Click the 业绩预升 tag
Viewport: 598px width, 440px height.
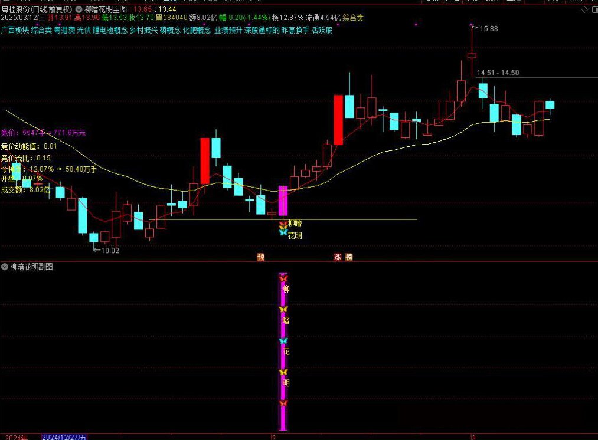click(228, 29)
